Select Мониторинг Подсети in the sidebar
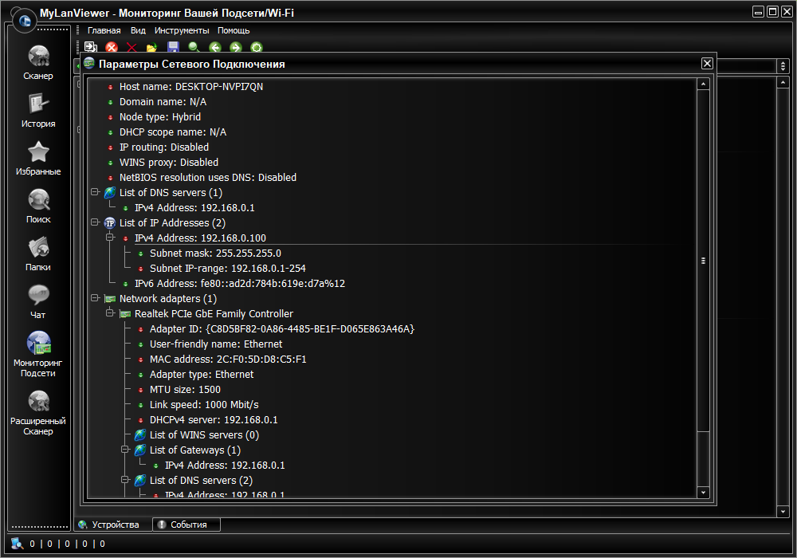Screen dimensions: 797x558 click(x=38, y=354)
